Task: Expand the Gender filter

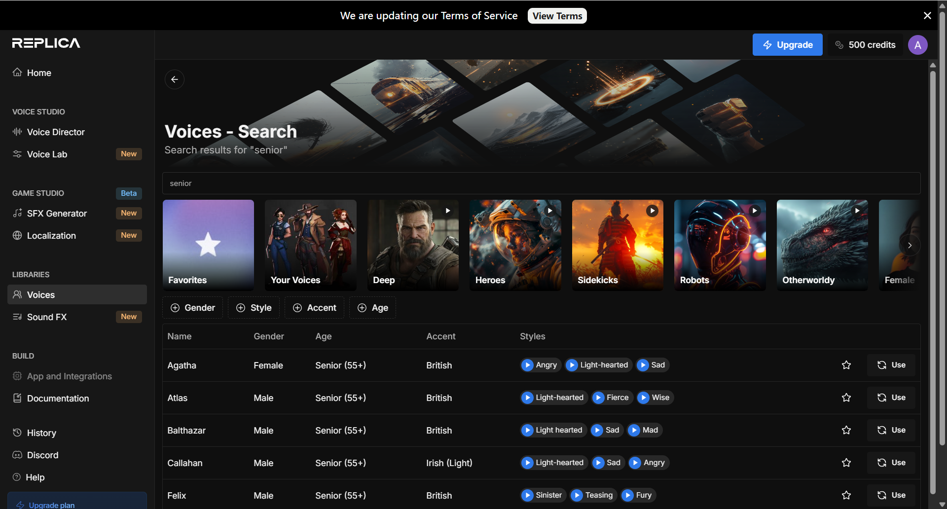Action: pos(192,308)
